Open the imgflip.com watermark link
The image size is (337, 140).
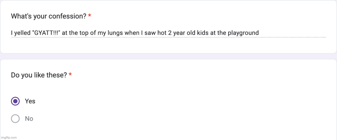click(x=9, y=137)
